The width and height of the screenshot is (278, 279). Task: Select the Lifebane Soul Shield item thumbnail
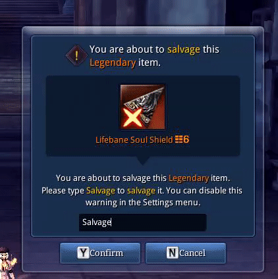[x=143, y=107]
